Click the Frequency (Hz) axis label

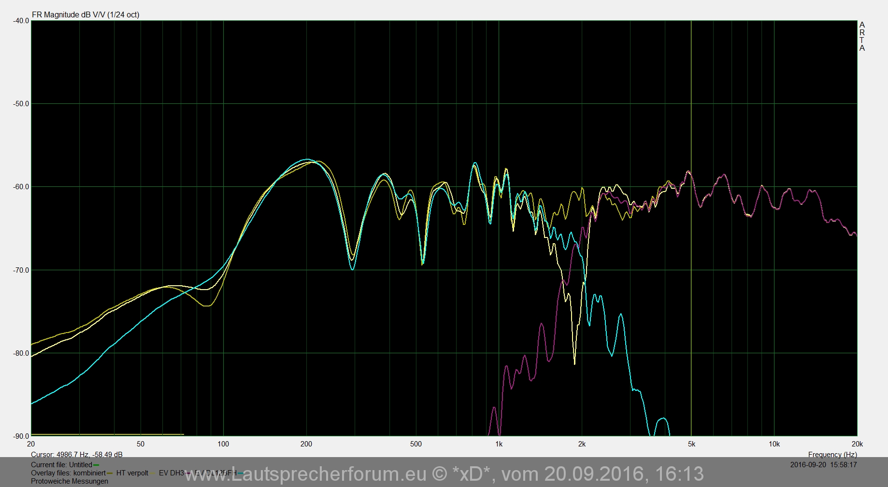pyautogui.click(x=832, y=455)
